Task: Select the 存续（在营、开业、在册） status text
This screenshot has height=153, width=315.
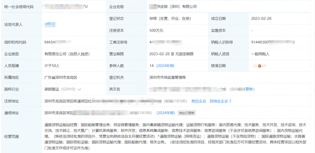Action: [170, 19]
